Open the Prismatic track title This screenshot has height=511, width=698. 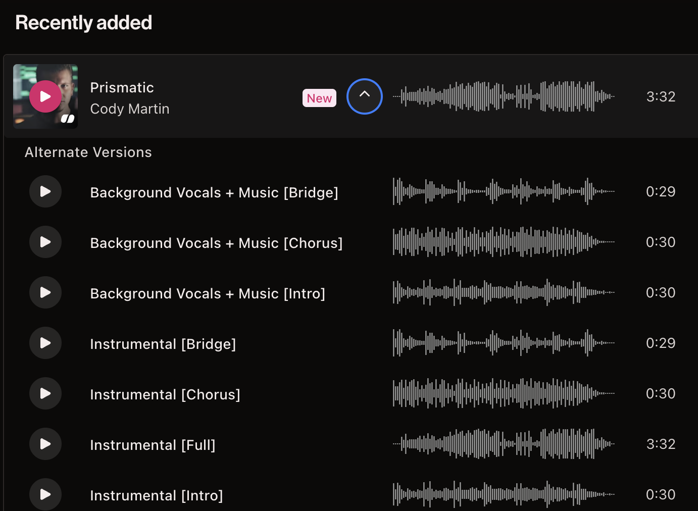pos(122,87)
